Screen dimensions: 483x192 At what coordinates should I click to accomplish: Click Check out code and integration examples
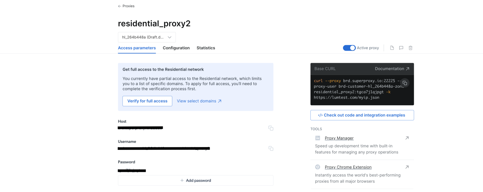point(362,115)
